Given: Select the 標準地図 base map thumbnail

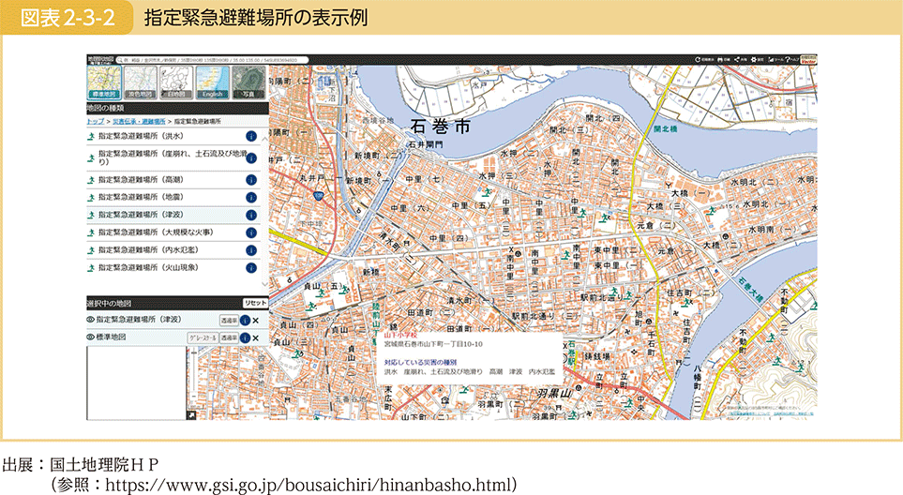Looking at the screenshot, I should [104, 82].
